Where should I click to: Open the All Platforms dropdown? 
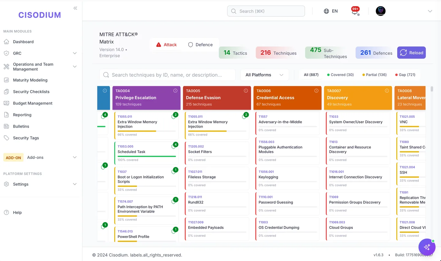[x=265, y=75]
